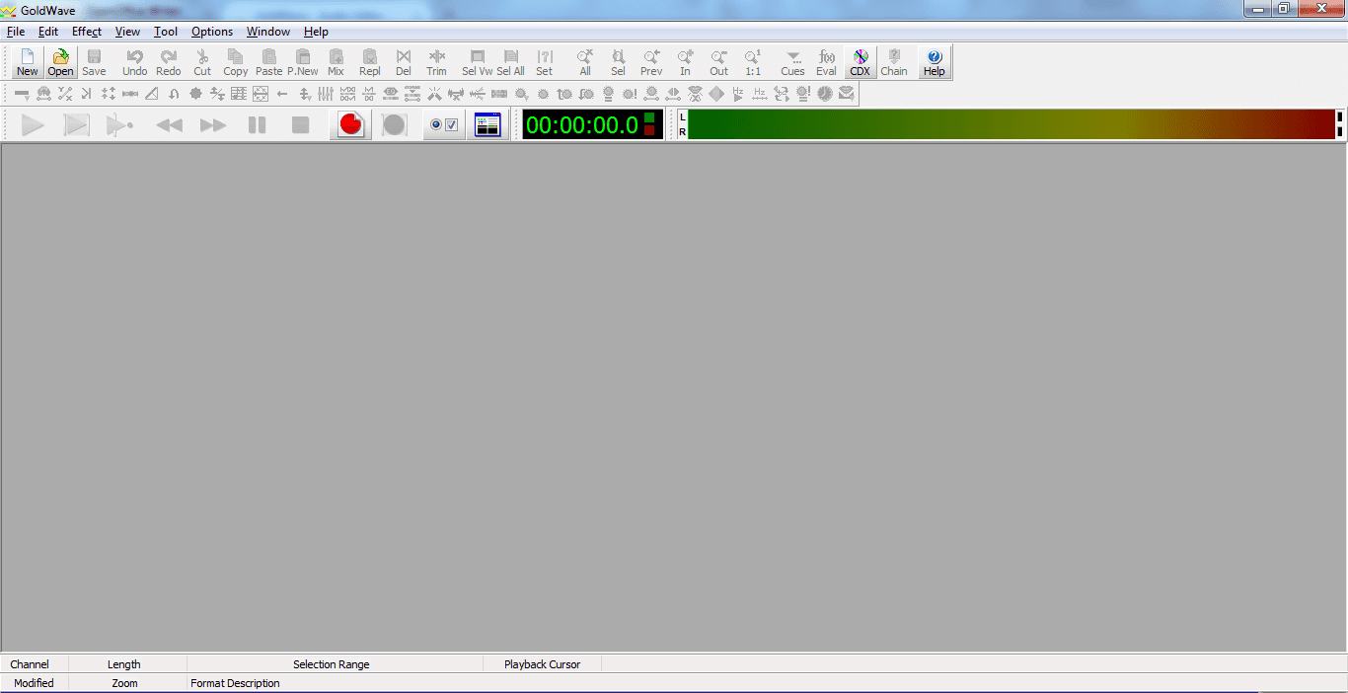Click the zoom Out toolbar icon
The image size is (1348, 693).
(719, 62)
